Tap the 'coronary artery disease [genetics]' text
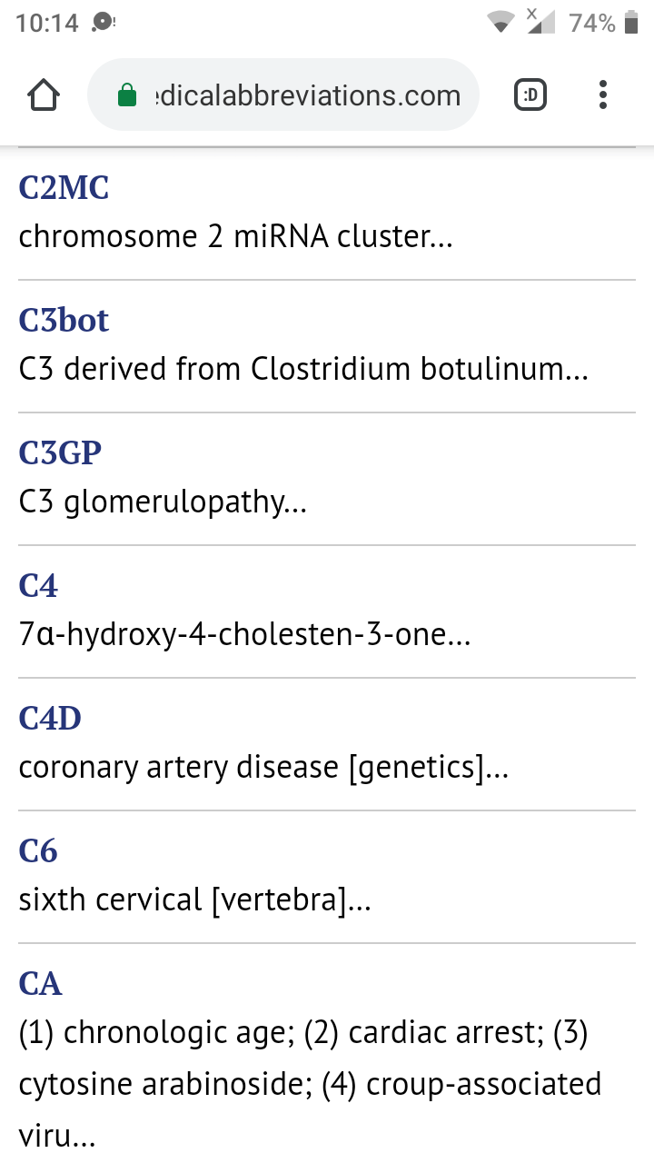 tap(263, 768)
